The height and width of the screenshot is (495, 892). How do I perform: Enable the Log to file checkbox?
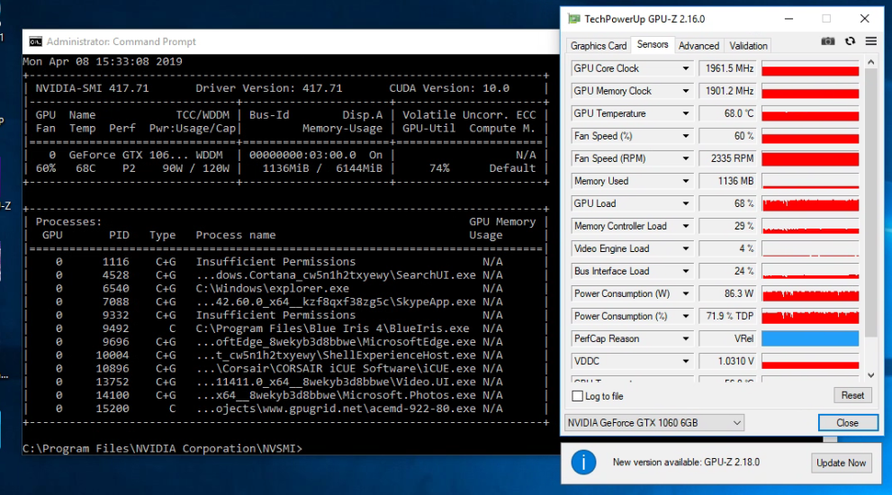click(x=577, y=396)
